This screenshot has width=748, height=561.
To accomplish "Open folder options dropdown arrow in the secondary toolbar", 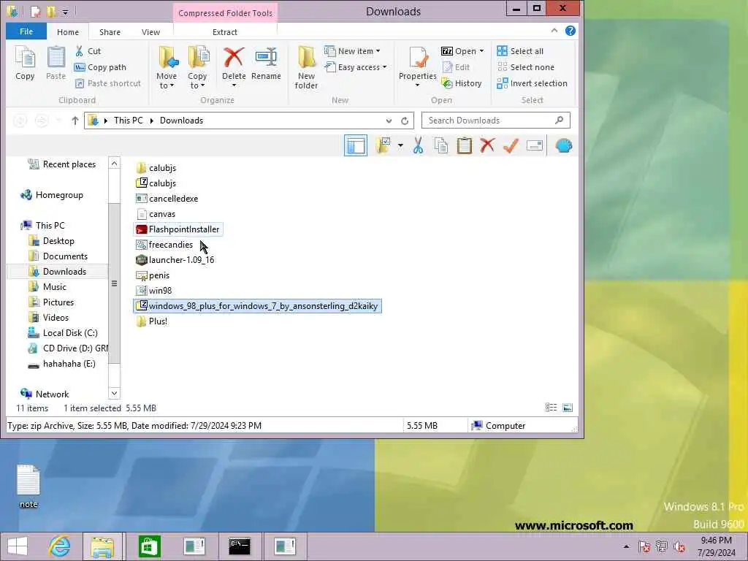I will click(400, 145).
